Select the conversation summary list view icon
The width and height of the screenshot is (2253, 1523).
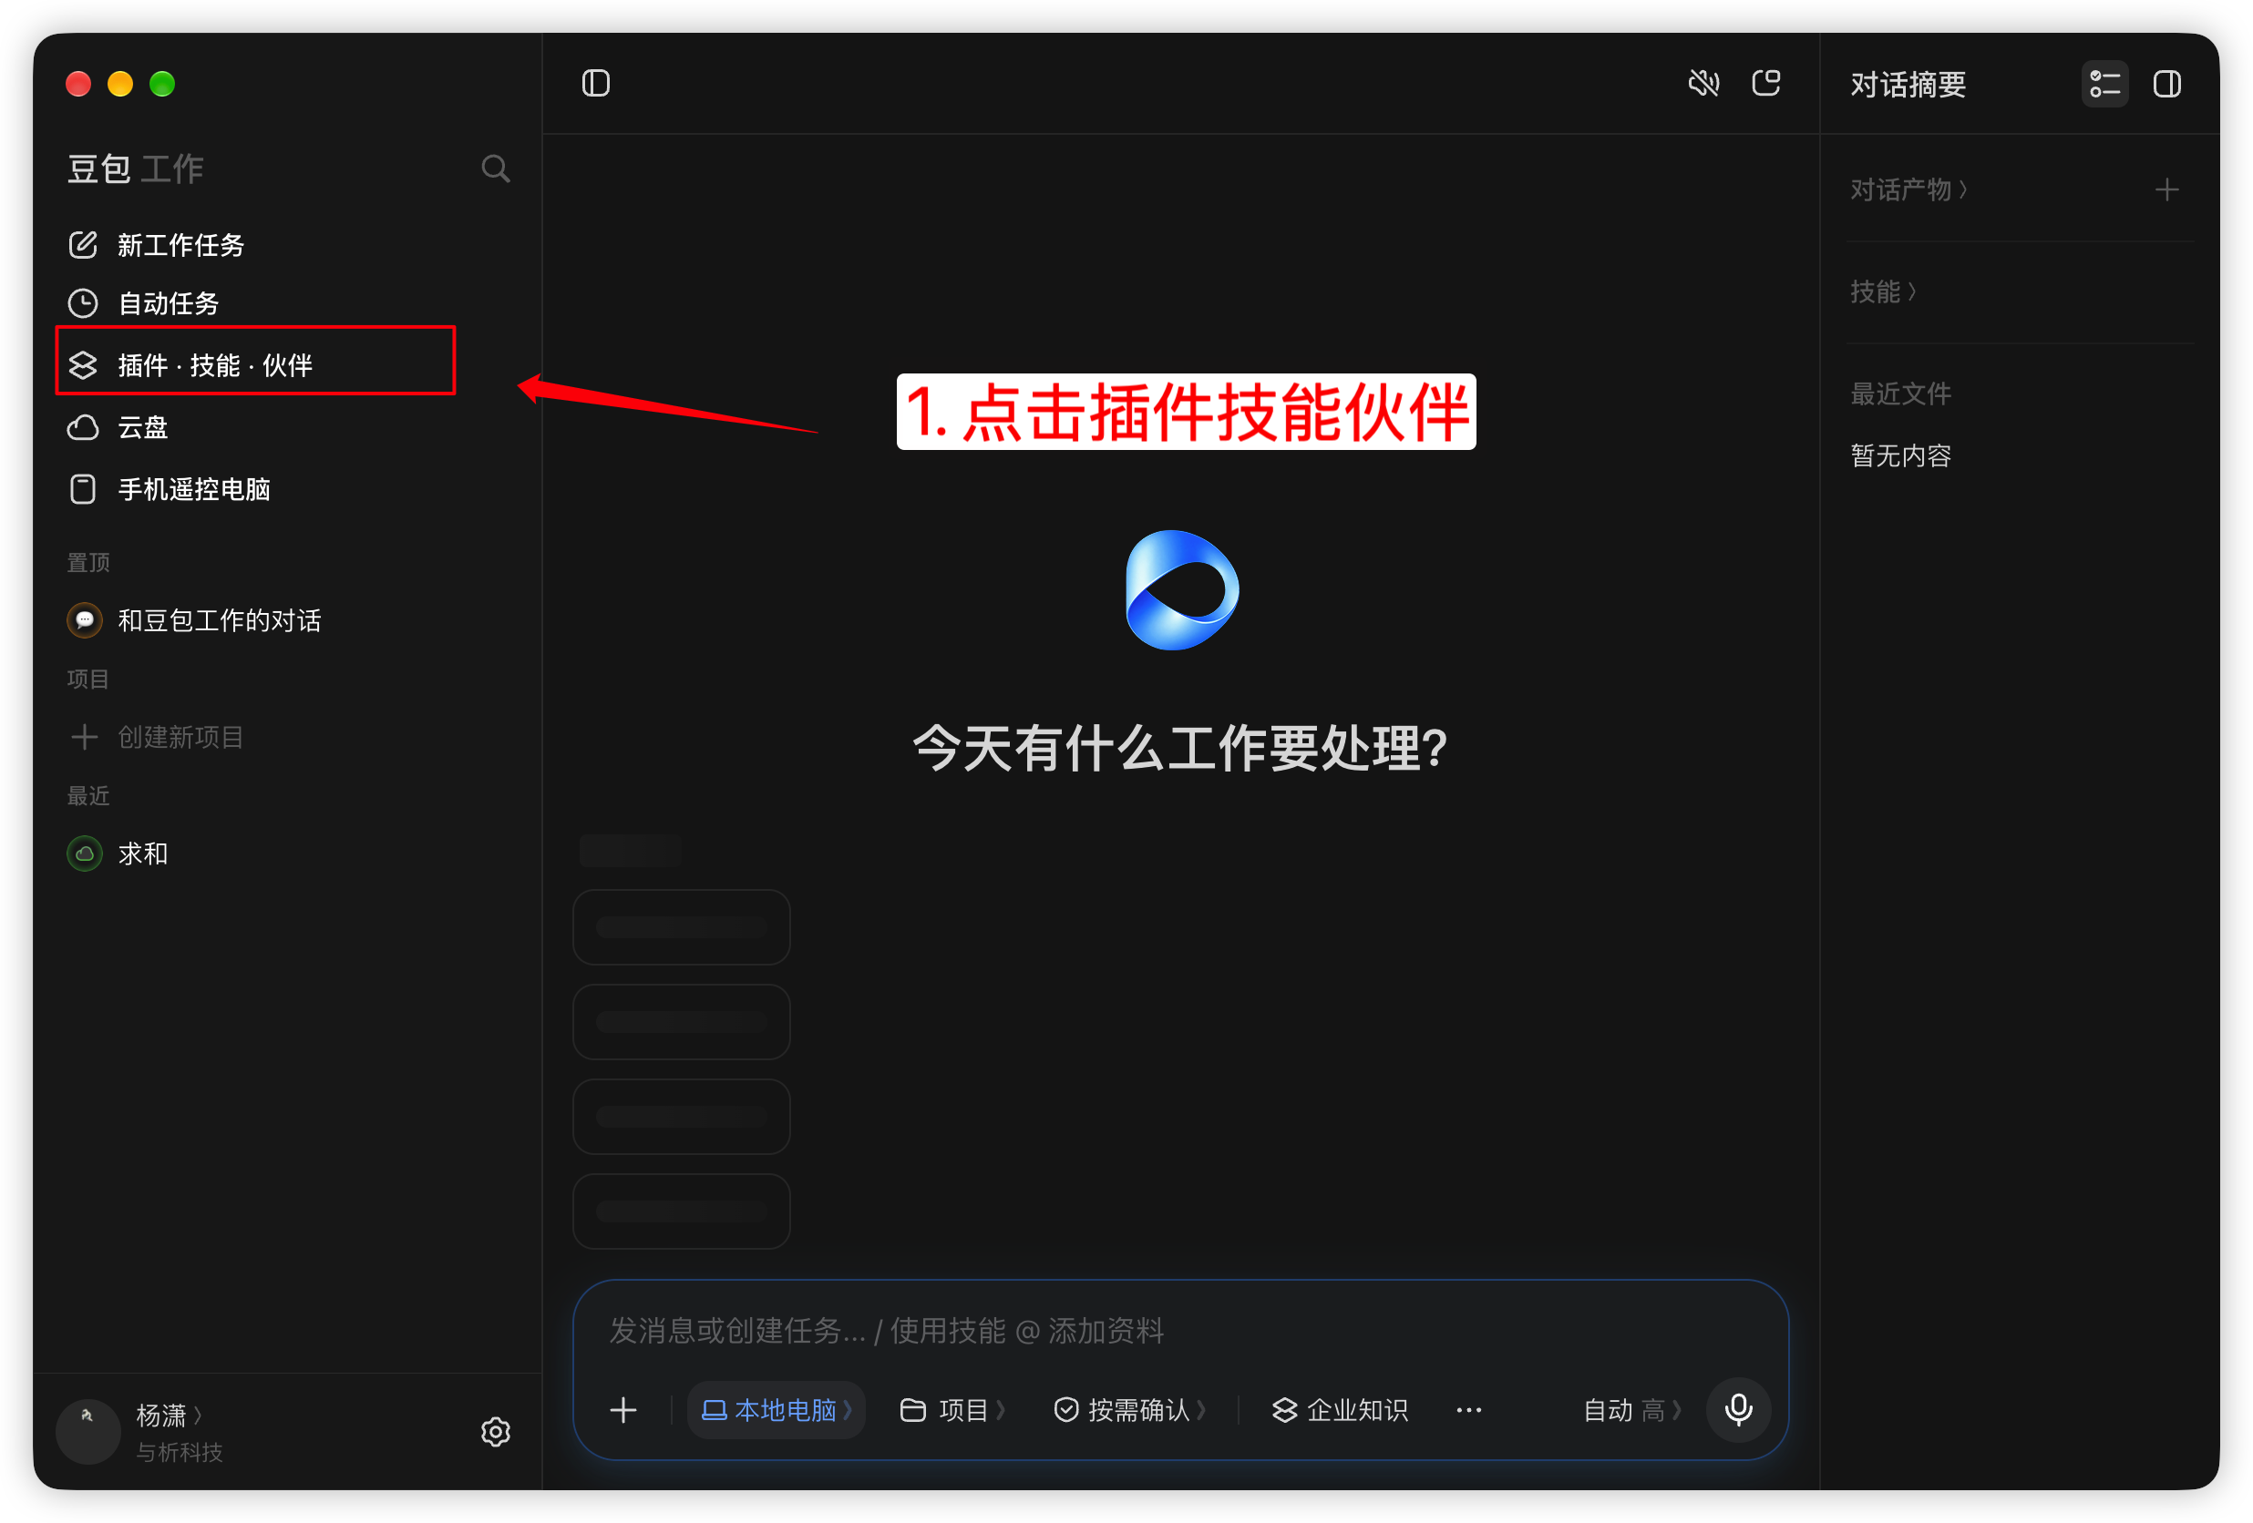pos(2104,85)
